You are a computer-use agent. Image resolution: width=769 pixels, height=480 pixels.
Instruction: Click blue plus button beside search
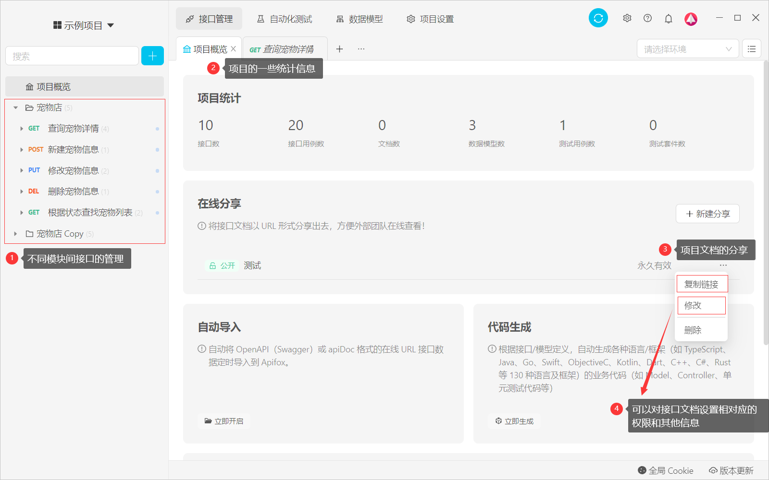152,56
